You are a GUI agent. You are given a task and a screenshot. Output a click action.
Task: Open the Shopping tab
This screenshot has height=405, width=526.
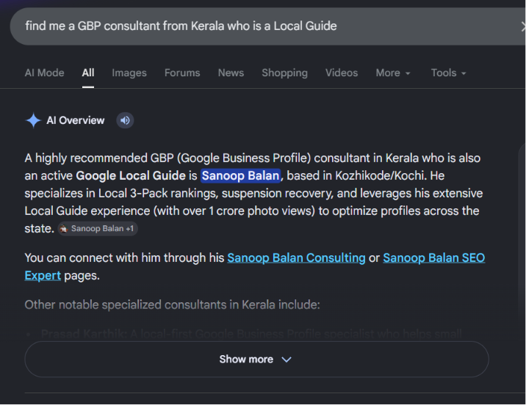[284, 73]
